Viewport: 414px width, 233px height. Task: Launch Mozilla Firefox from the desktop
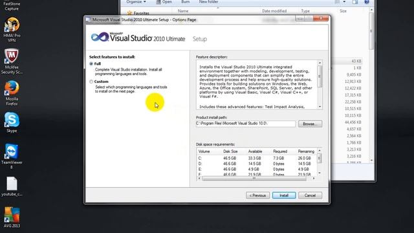point(12,93)
